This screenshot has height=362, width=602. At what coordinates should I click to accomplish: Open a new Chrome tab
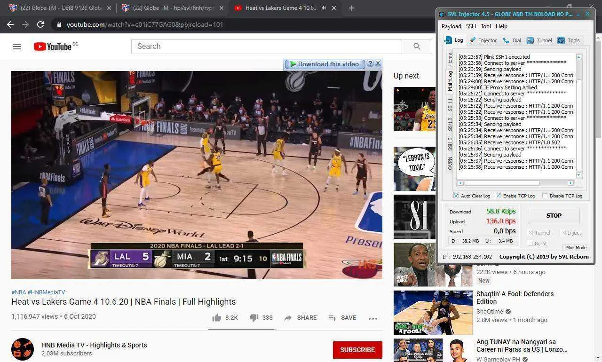coord(352,8)
